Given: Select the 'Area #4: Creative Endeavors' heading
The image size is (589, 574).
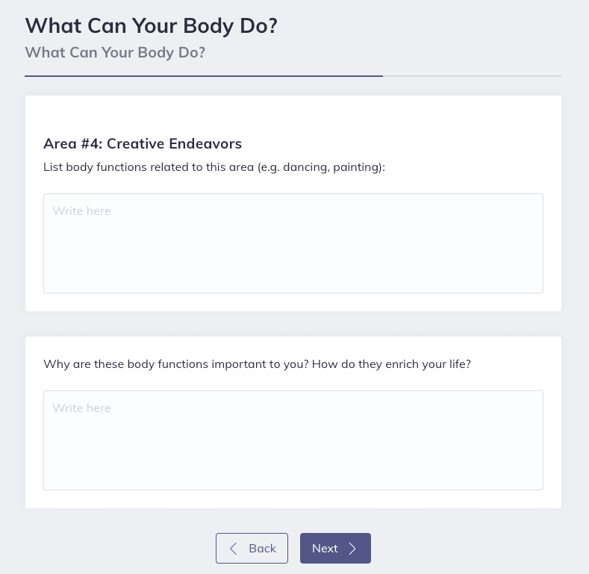Looking at the screenshot, I should pyautogui.click(x=143, y=143).
